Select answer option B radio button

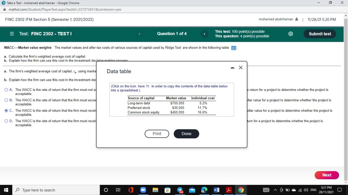[x=6, y=100]
